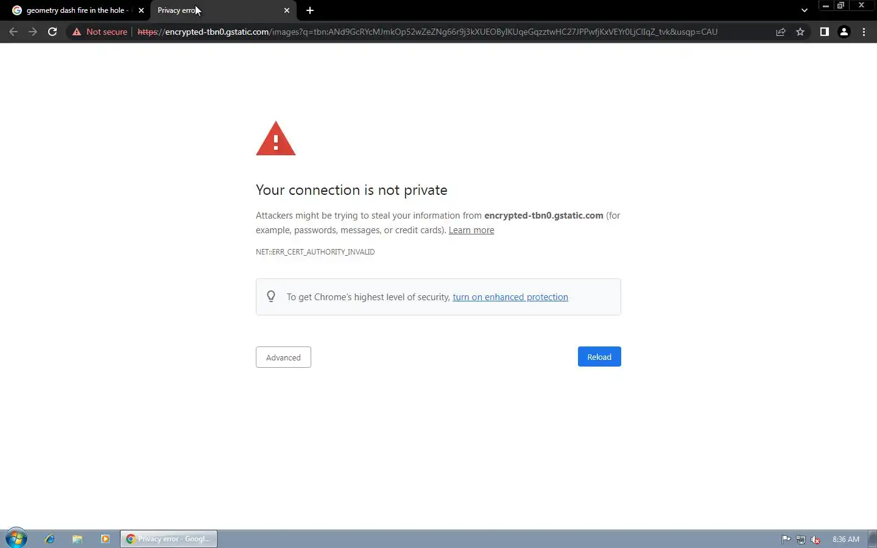Click the blue Reload button
Screen dimensions: 877x548
(x=599, y=357)
